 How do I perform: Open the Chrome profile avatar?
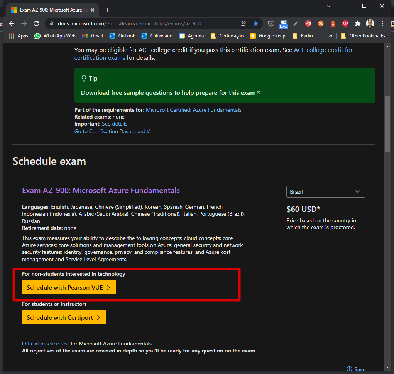tap(370, 23)
